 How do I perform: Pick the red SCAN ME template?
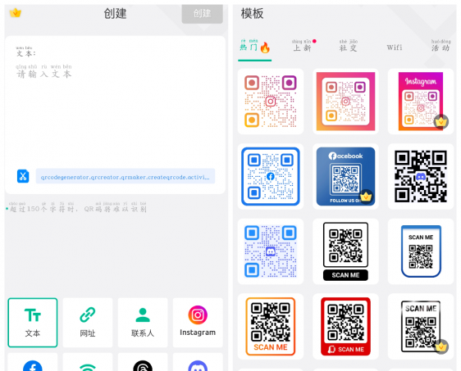pos(345,327)
